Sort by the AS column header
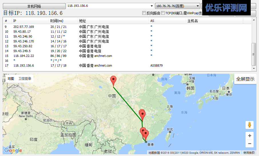Screen dimensions: 259x156 point(167,21)
